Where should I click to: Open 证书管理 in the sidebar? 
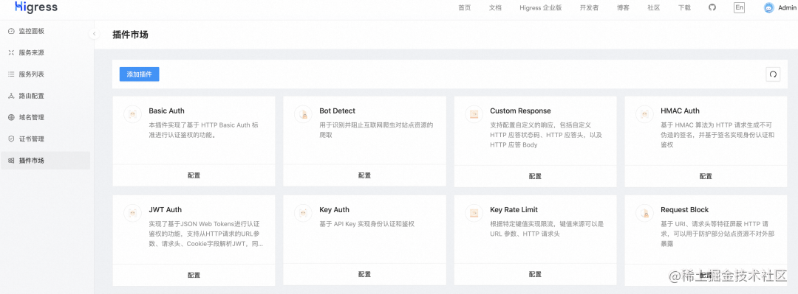click(45, 139)
